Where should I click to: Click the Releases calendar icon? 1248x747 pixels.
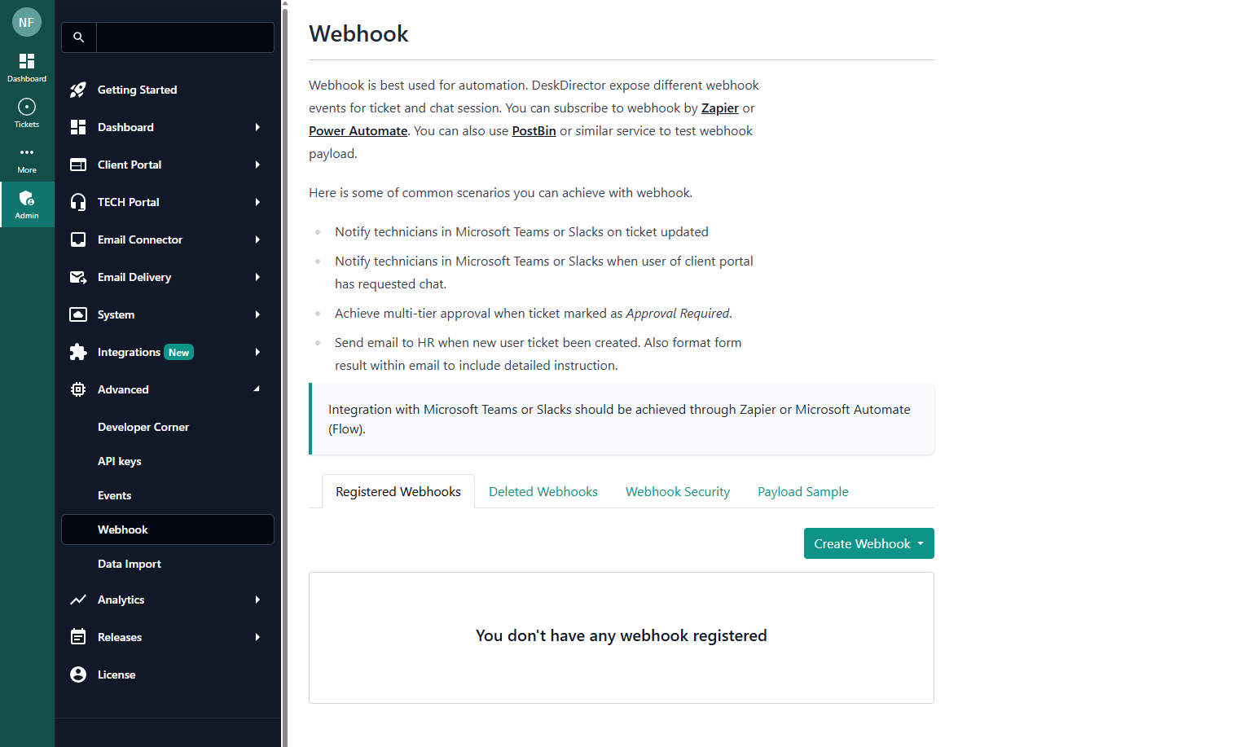pos(78,637)
